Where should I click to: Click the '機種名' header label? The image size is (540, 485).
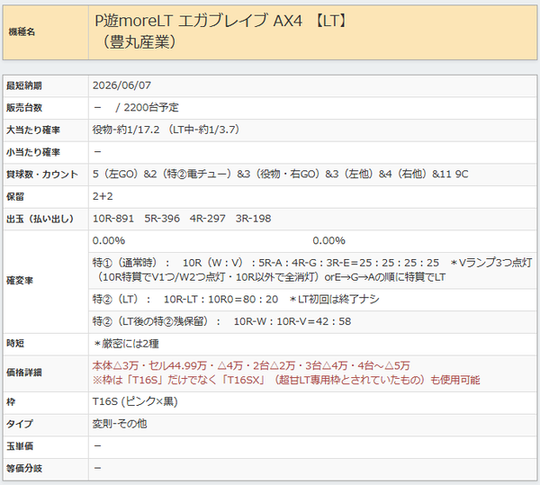coord(22,32)
